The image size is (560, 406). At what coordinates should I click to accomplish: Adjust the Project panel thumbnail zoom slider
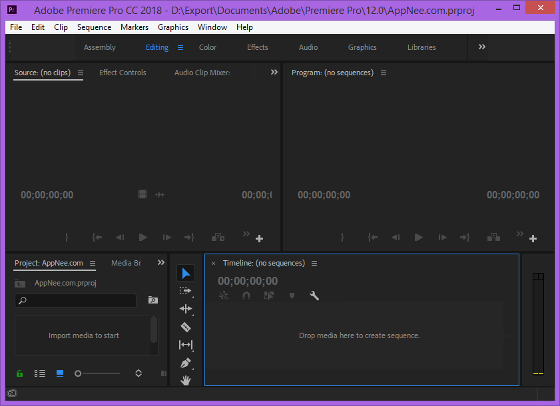point(79,373)
